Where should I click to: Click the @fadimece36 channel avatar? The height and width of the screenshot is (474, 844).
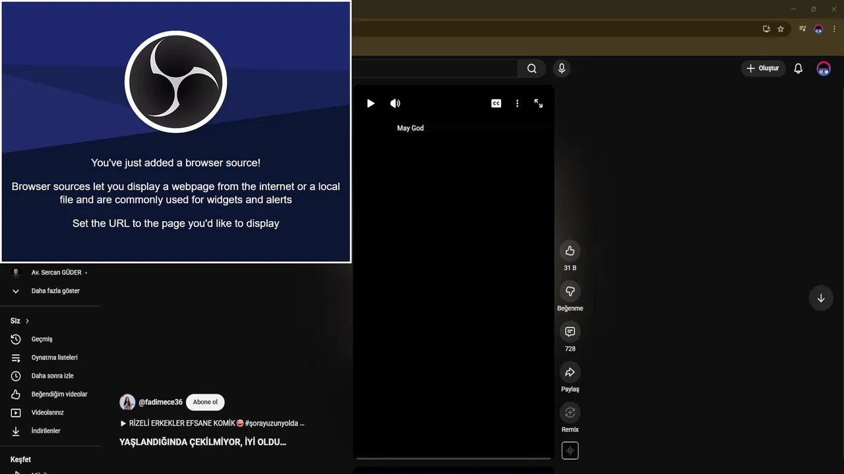(x=127, y=402)
